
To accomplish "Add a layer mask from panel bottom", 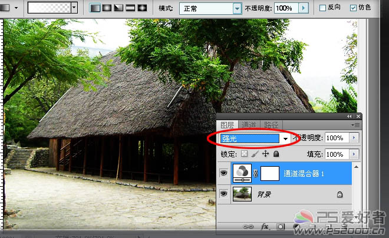I will [x=280, y=226].
